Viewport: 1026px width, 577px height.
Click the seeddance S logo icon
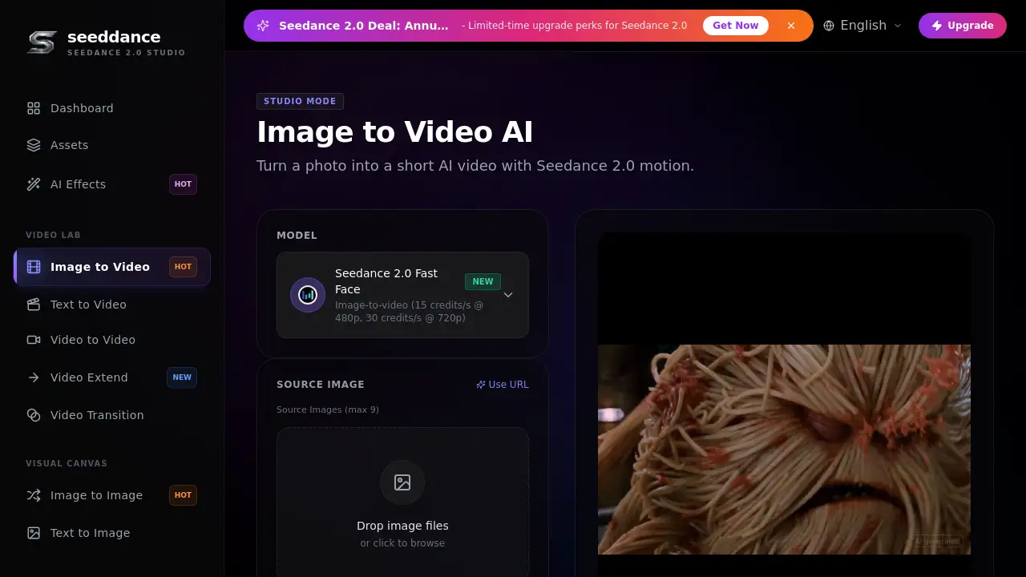tap(42, 42)
